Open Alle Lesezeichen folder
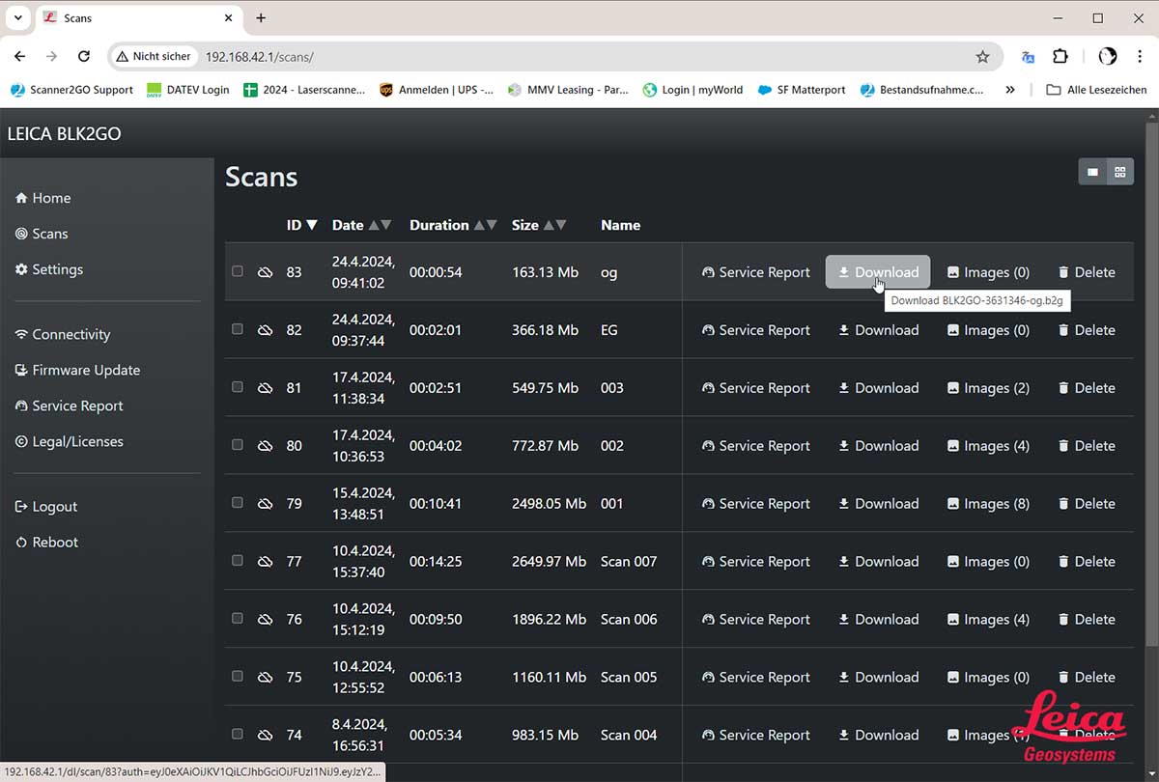This screenshot has height=782, width=1159. 1097,90
